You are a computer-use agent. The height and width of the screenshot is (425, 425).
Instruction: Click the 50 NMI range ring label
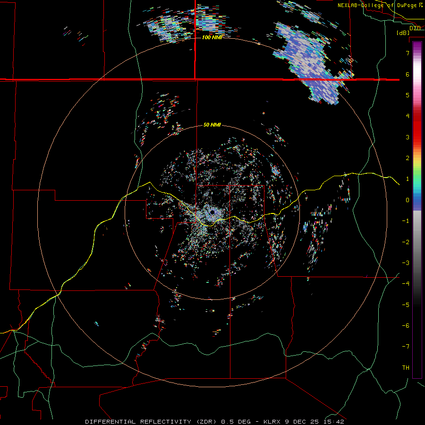(212, 125)
